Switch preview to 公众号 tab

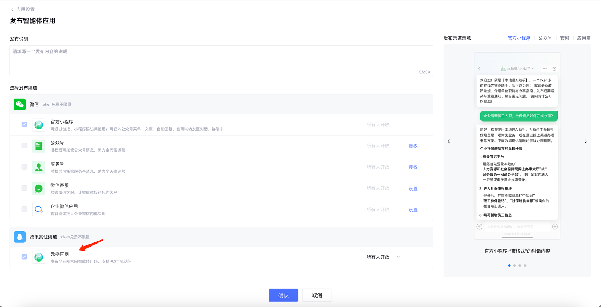(545, 38)
